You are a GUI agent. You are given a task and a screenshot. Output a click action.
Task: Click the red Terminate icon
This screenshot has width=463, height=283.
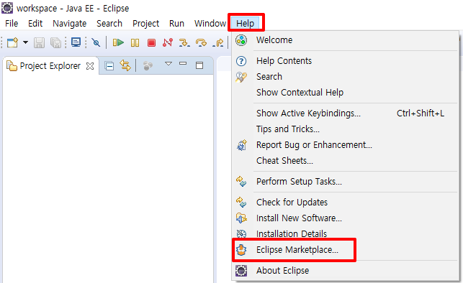(151, 43)
